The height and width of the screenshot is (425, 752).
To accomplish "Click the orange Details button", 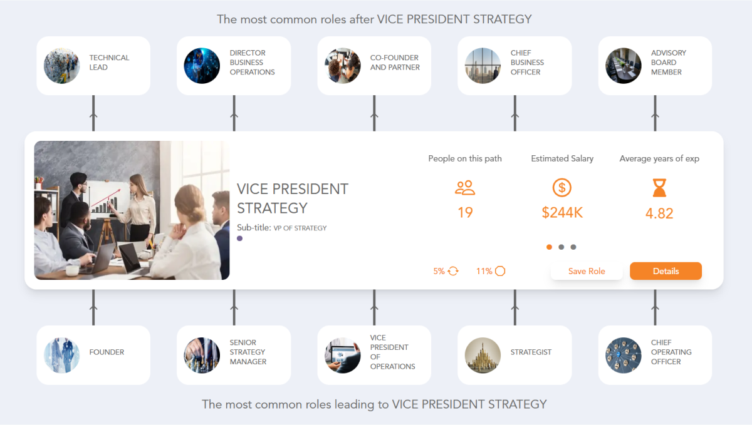I will click(x=666, y=271).
